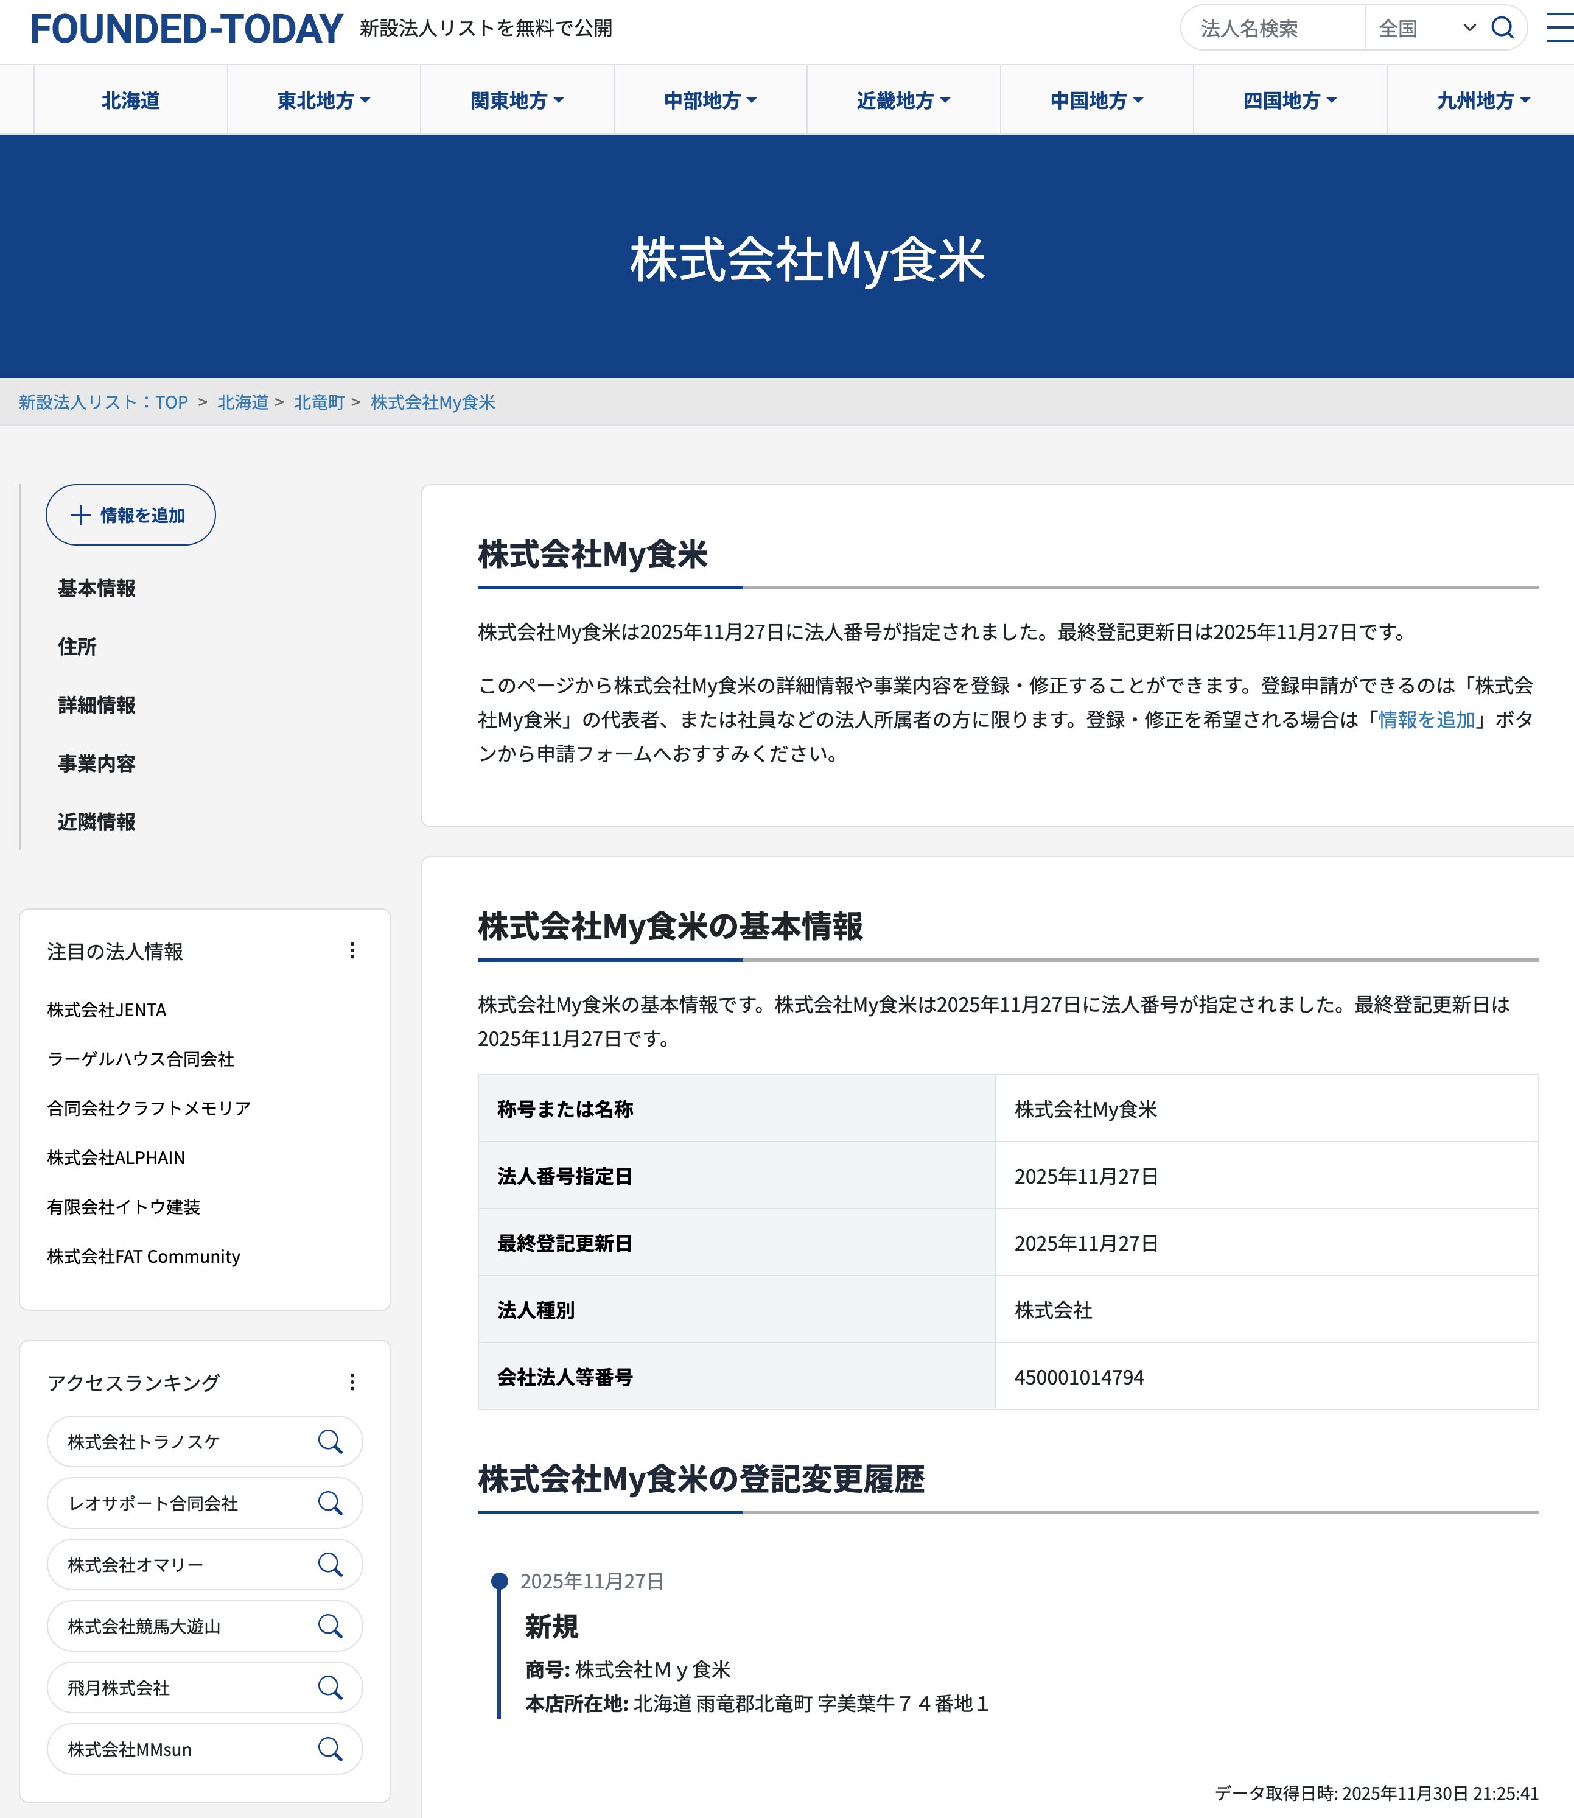Open the 注目の法人情報 kebab menu
The height and width of the screenshot is (1818, 1574).
[353, 950]
